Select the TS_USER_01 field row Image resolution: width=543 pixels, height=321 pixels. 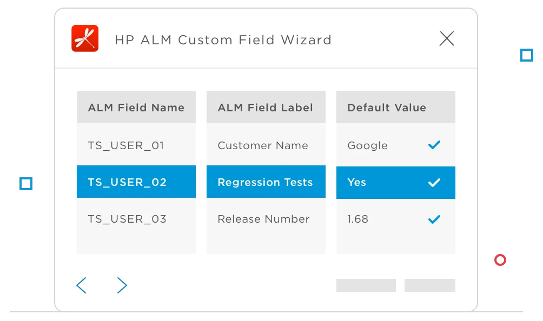click(126, 145)
